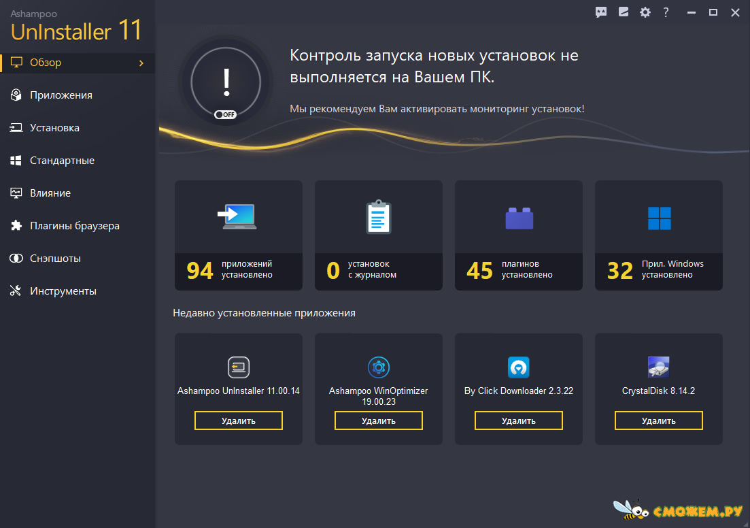The height and width of the screenshot is (528, 750).
Task: Click the Ashampoo UnInstaller 11.00.14 name
Action: coord(238,391)
